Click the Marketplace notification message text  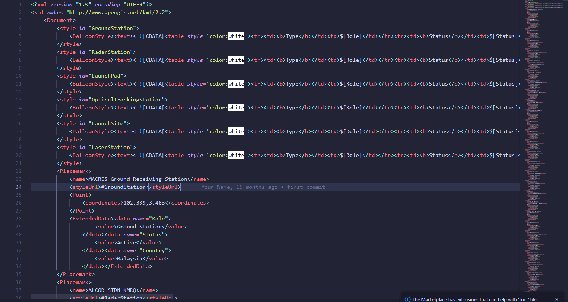(475, 299)
